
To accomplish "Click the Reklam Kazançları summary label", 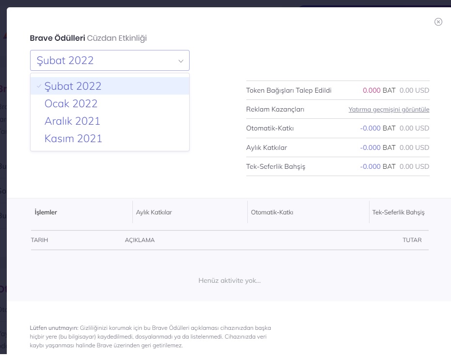I will pos(275,110).
